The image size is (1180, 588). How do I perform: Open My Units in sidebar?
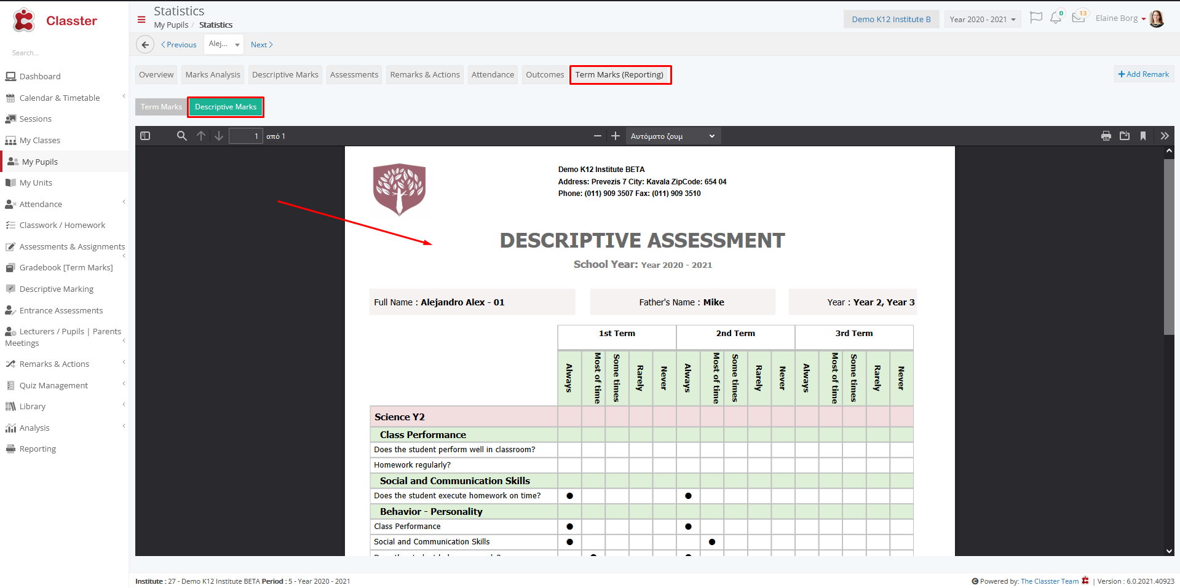(36, 182)
